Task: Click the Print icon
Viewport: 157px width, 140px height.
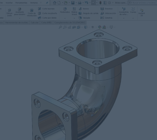Action: click(x=80, y=3)
